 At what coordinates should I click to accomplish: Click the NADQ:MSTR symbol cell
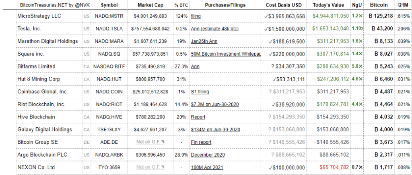[x=109, y=16]
